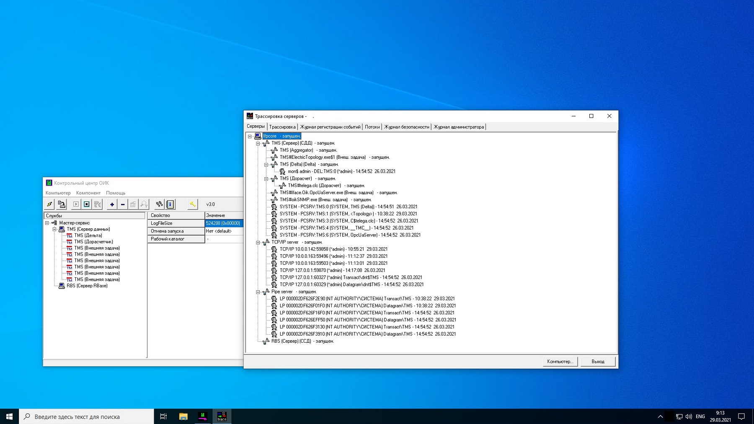The image size is (754, 424).
Task: Click the footprints trace icon
Action: click(x=159, y=204)
